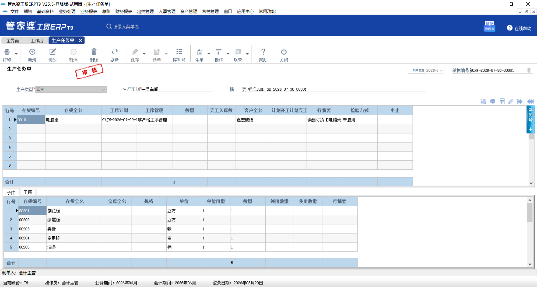Click the calculator icon above grid
The width and height of the screenshot is (537, 287).
[x=502, y=101]
